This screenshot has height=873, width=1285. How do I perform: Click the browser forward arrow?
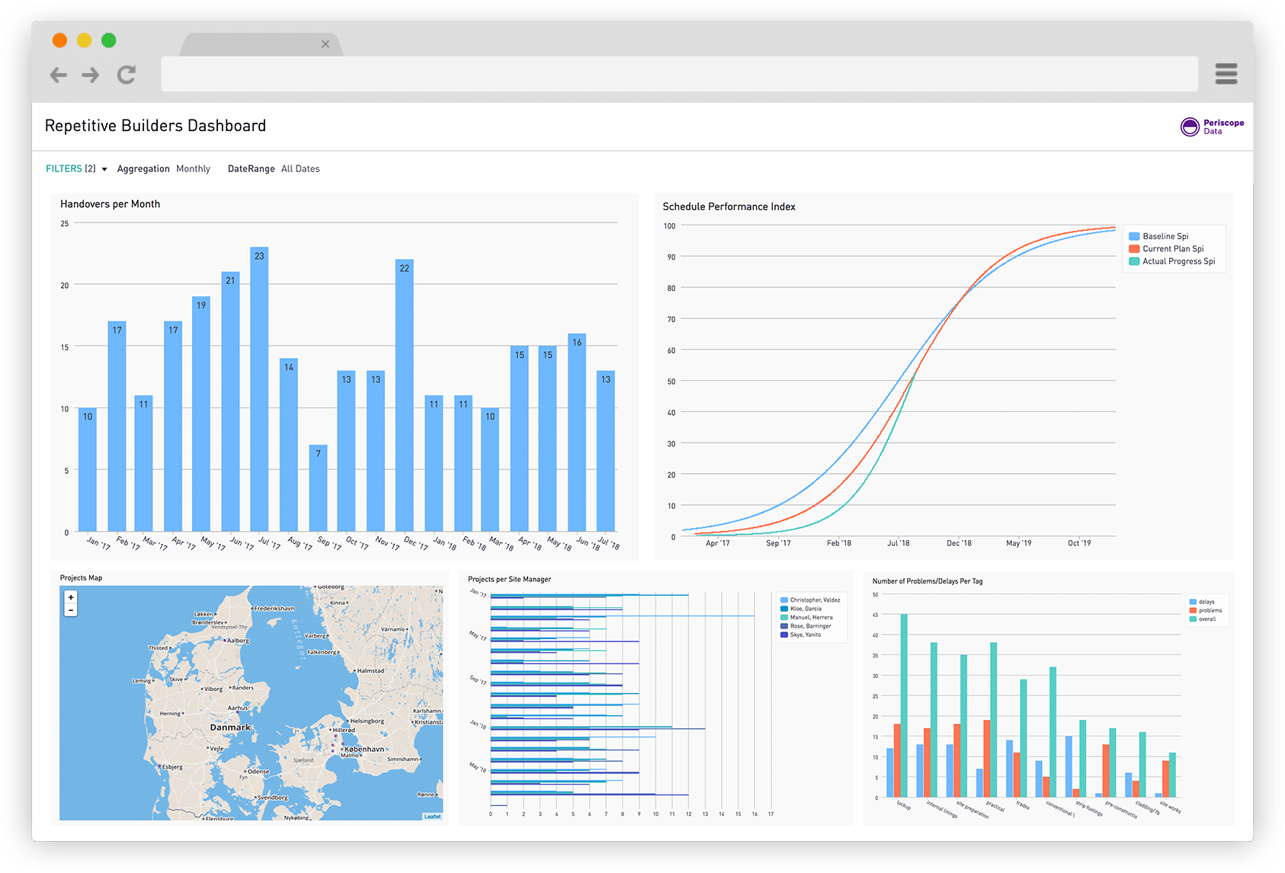[91, 75]
